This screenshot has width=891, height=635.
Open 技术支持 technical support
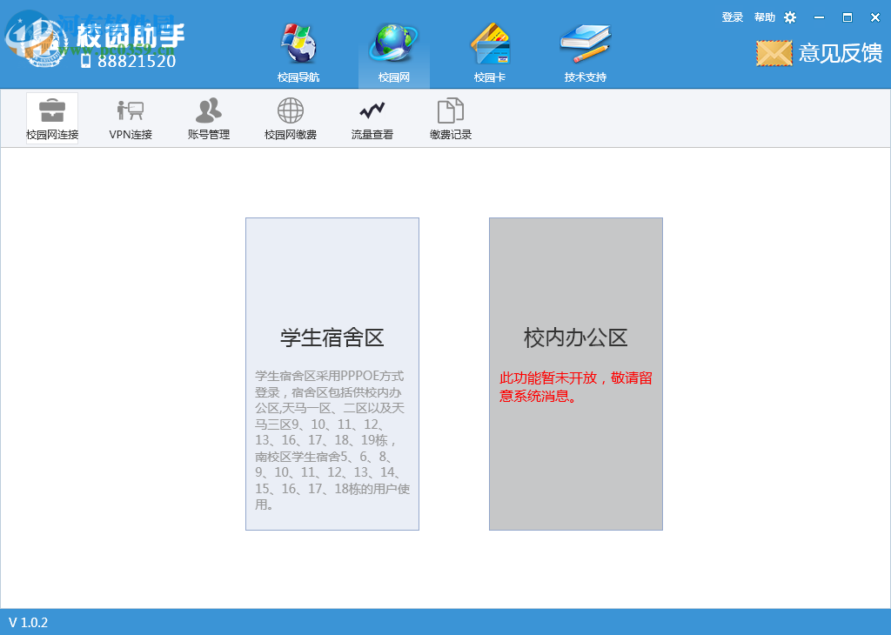[584, 50]
